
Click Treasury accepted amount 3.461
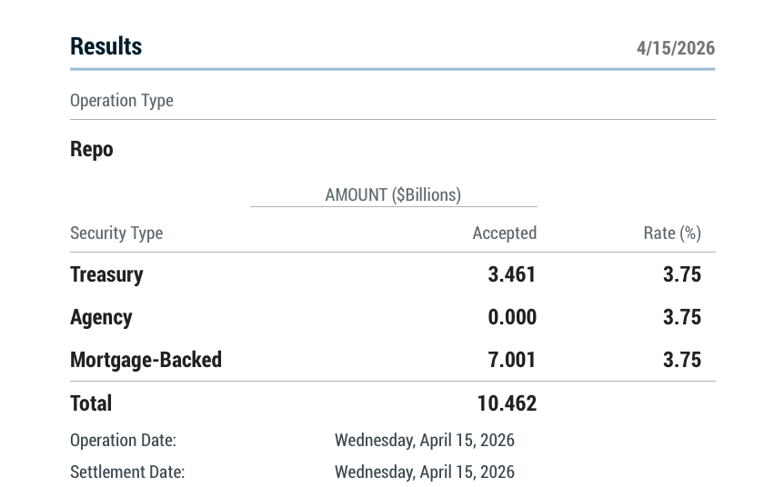(512, 274)
